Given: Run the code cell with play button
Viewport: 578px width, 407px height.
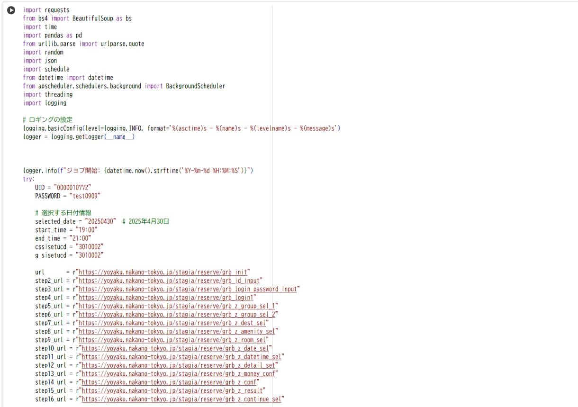Looking at the screenshot, I should (x=11, y=10).
